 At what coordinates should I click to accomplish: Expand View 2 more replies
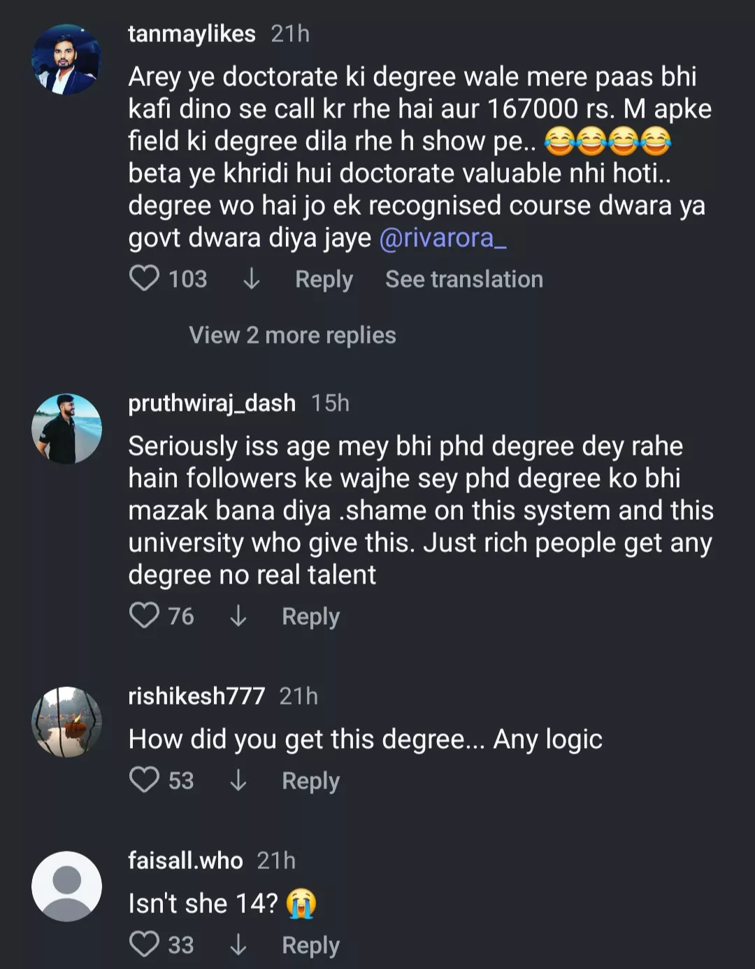[292, 335]
